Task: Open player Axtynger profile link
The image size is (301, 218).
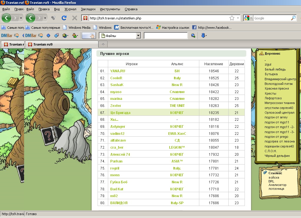Action: point(118,127)
